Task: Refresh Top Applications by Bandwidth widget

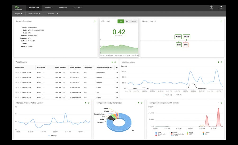Action: [141, 103]
